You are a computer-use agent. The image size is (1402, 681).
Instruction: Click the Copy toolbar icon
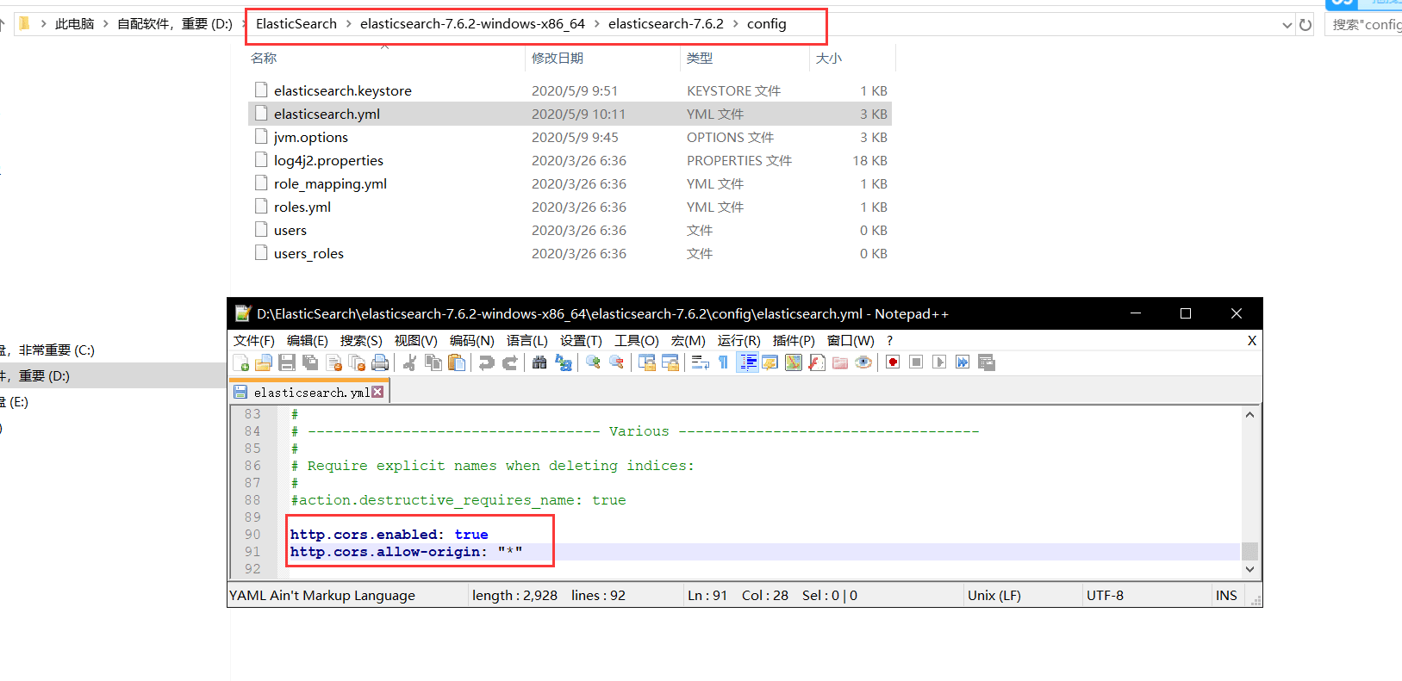[433, 362]
